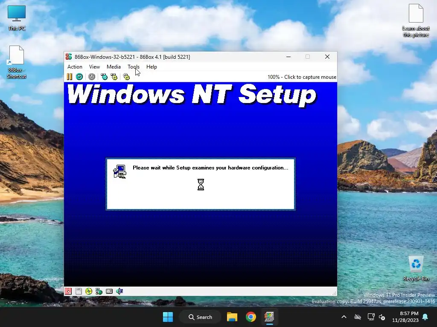This screenshot has width=437, height=327.
Task: Minimize the 86Box window
Action: tap(289, 57)
